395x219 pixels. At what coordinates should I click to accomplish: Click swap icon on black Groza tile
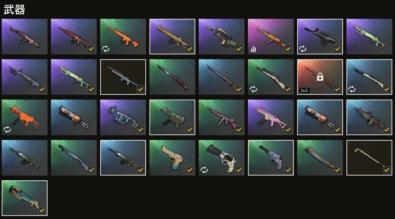303,49
